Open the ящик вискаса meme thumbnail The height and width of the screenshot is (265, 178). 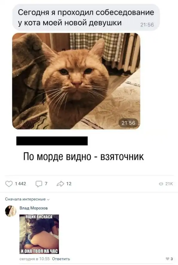[39, 234]
